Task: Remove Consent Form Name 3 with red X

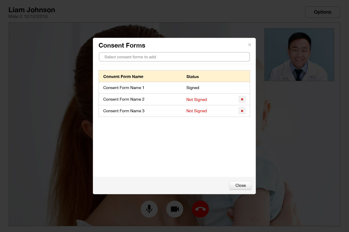Action: point(242,111)
